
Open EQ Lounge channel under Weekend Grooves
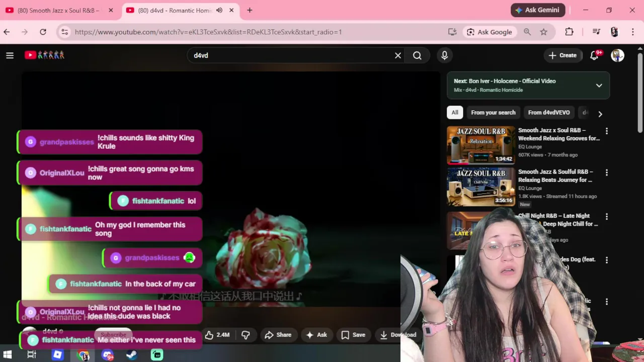[530, 147]
